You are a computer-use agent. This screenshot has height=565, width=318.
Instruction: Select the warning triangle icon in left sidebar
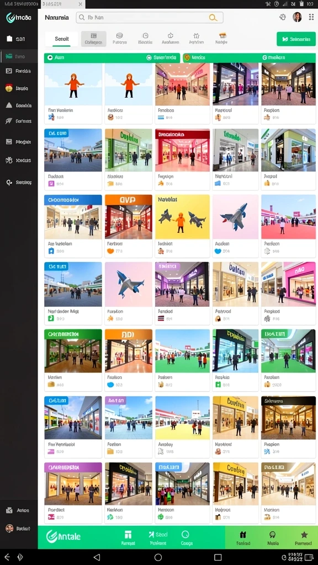tap(9, 105)
